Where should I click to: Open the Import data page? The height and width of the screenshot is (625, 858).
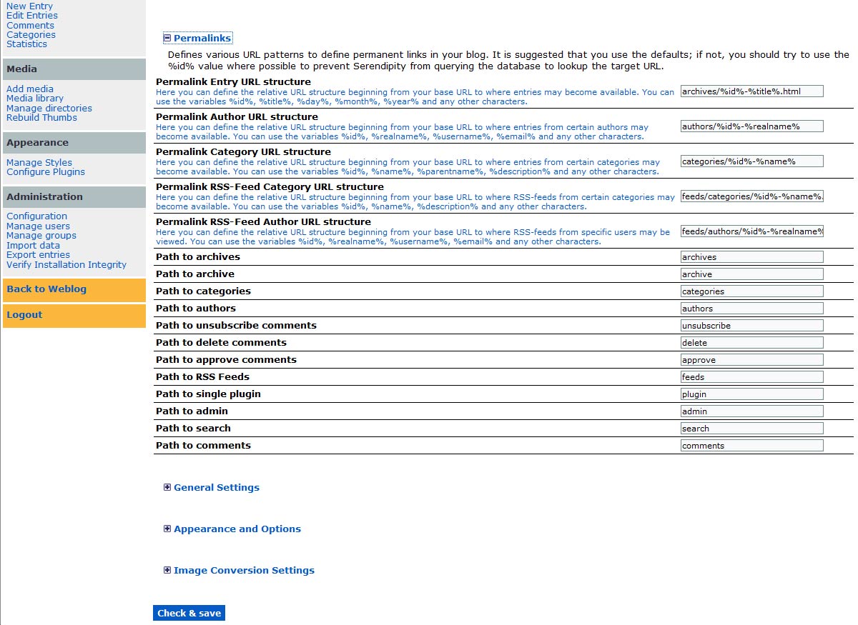click(x=33, y=245)
